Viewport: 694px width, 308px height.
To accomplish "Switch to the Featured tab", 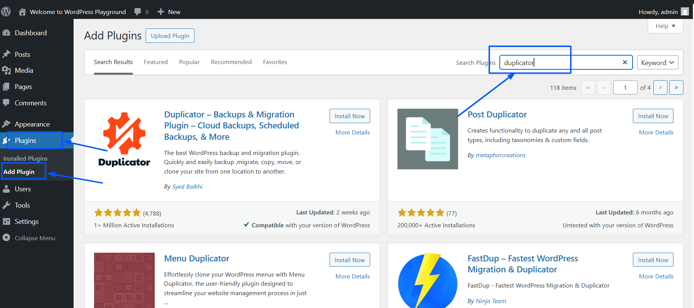I will pyautogui.click(x=156, y=62).
